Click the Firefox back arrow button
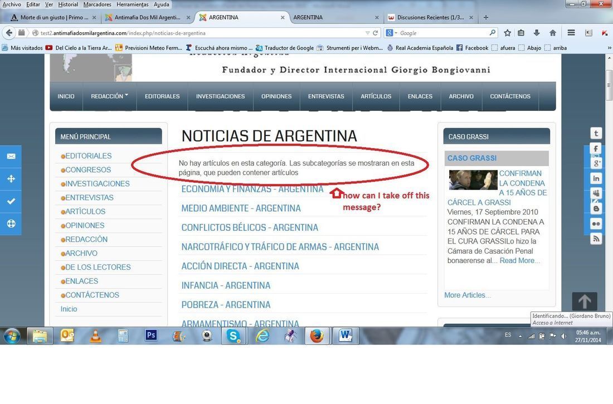Image resolution: width=613 pixels, height=404 pixels. (x=9, y=33)
